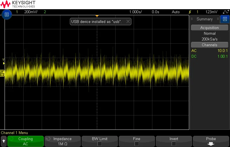Screen dimensions: 230x147
Task: Click the rising edge trigger slope icon
Action: pyautogui.click(x=190, y=12)
